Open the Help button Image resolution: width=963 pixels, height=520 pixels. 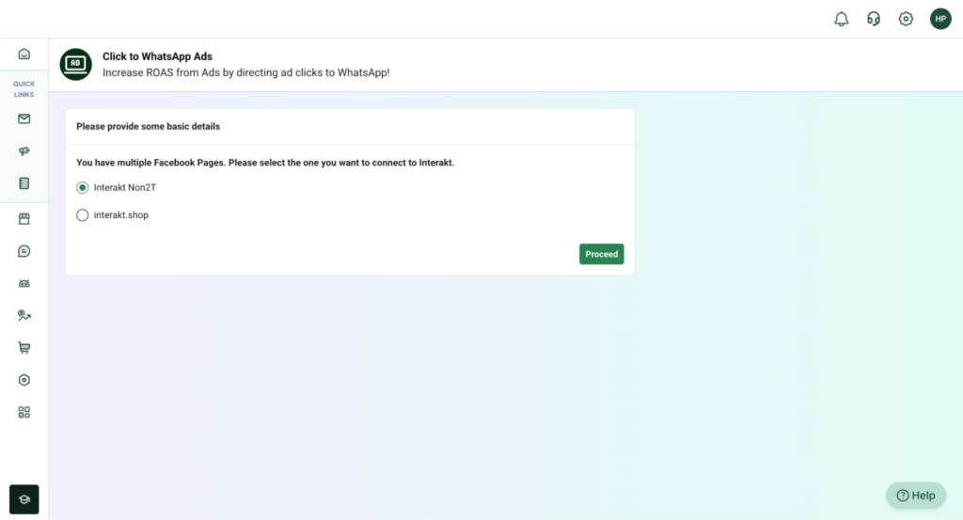point(916,496)
